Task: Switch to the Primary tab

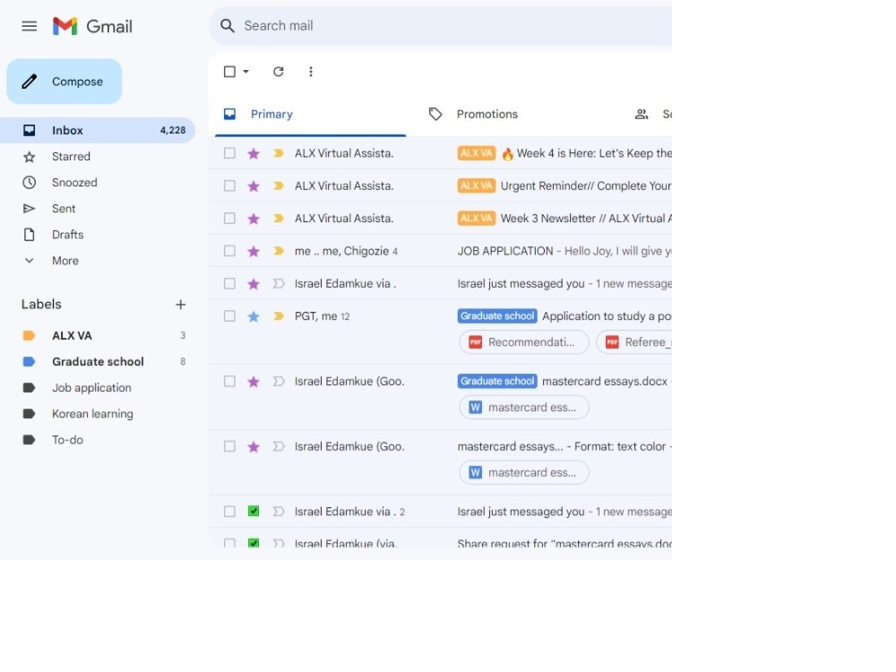Action: (x=310, y=115)
